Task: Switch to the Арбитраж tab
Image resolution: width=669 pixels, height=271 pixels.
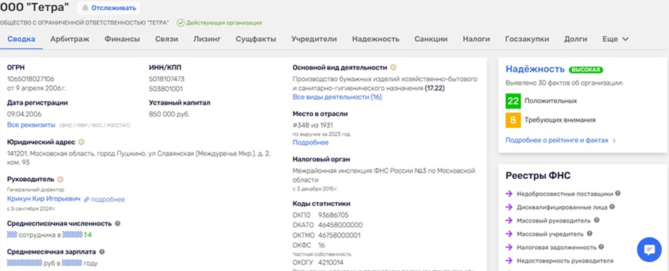Action: tap(70, 39)
